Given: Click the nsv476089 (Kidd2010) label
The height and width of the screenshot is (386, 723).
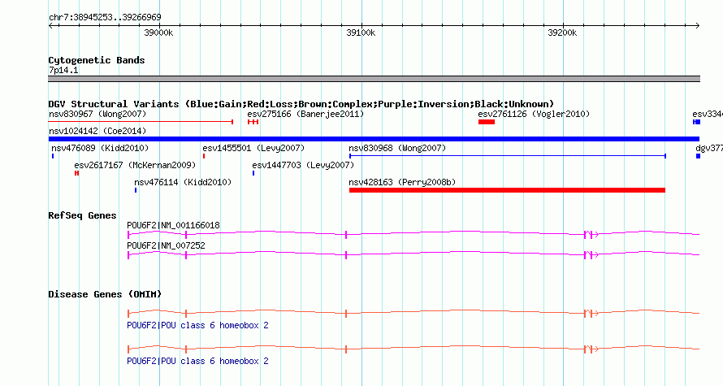Looking at the screenshot, I should [100, 148].
